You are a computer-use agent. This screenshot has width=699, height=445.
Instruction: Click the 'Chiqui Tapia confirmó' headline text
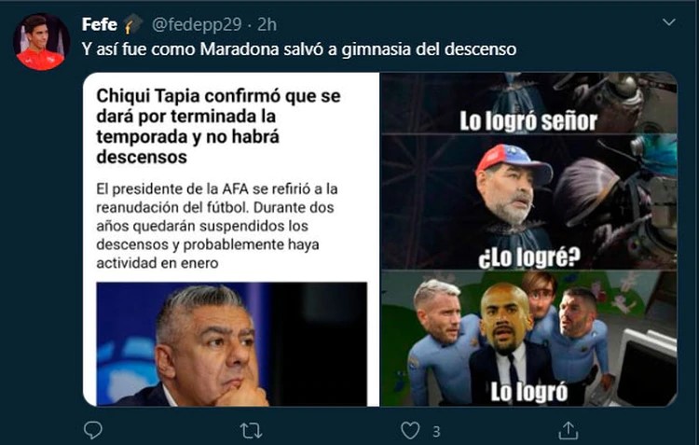[x=218, y=126]
